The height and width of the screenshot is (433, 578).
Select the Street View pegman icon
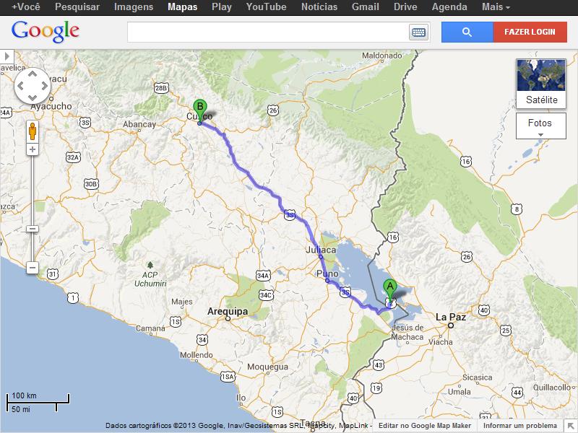click(33, 131)
